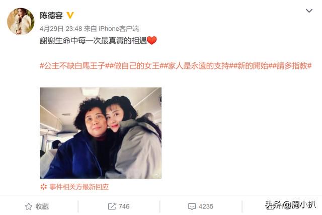Open hashtag #新的開始#
This screenshot has width=322, height=215.
(253, 66)
